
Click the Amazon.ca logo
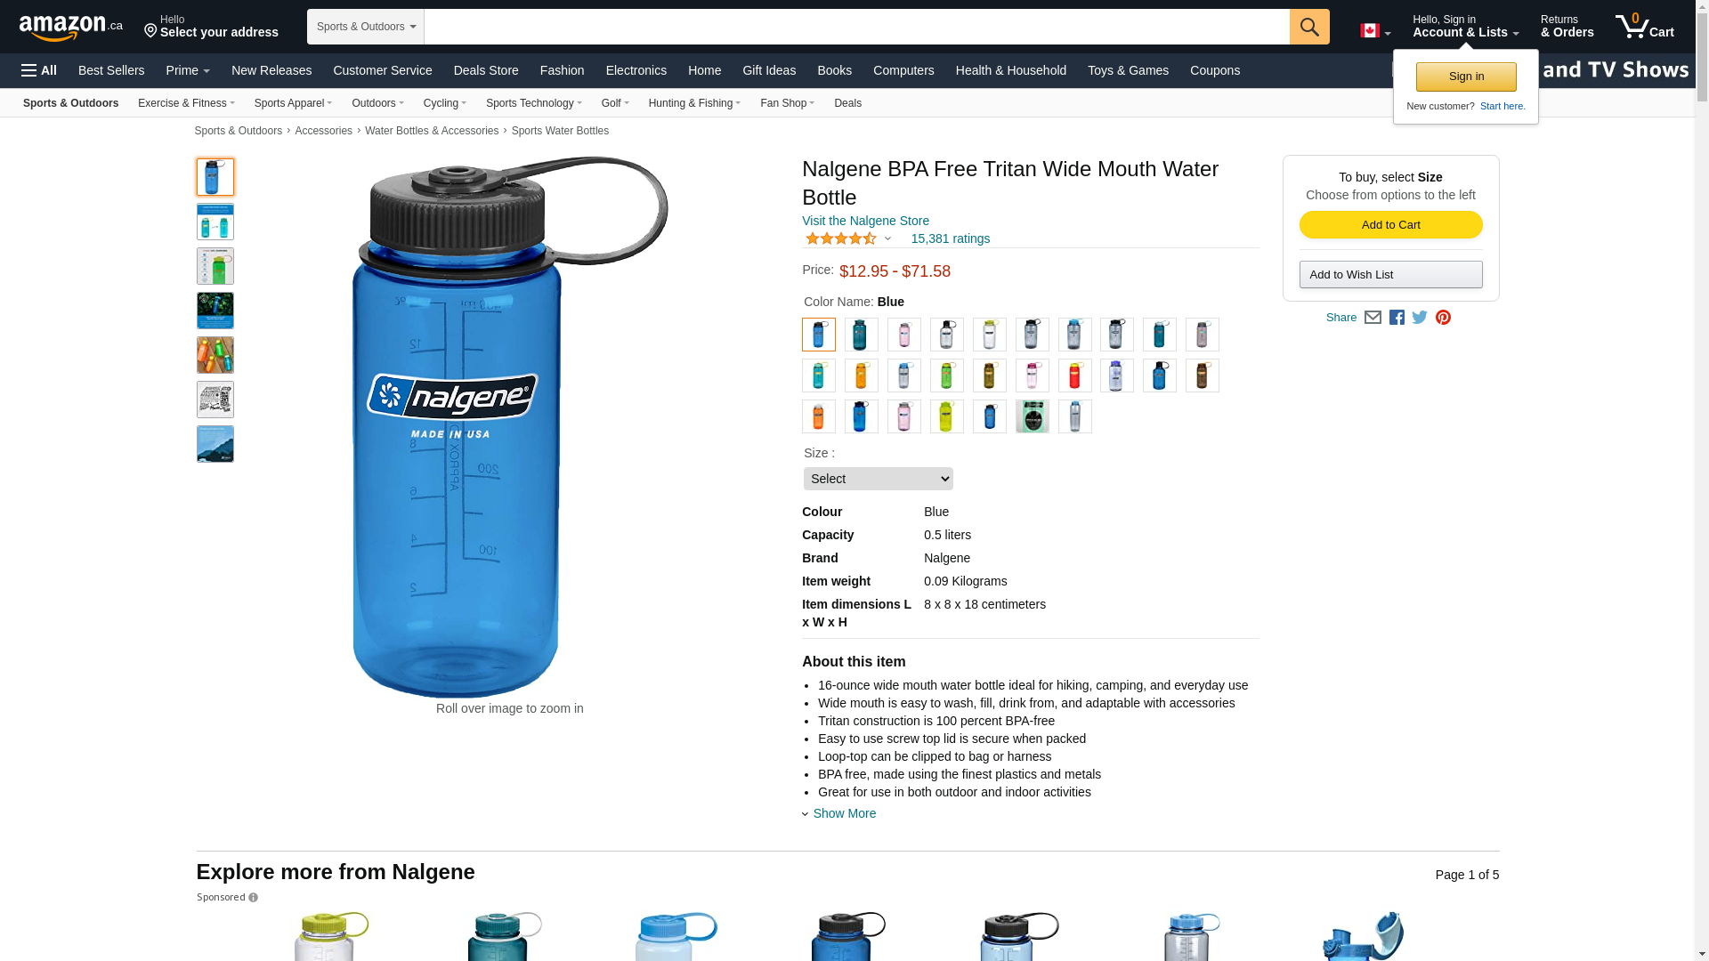point(70,27)
